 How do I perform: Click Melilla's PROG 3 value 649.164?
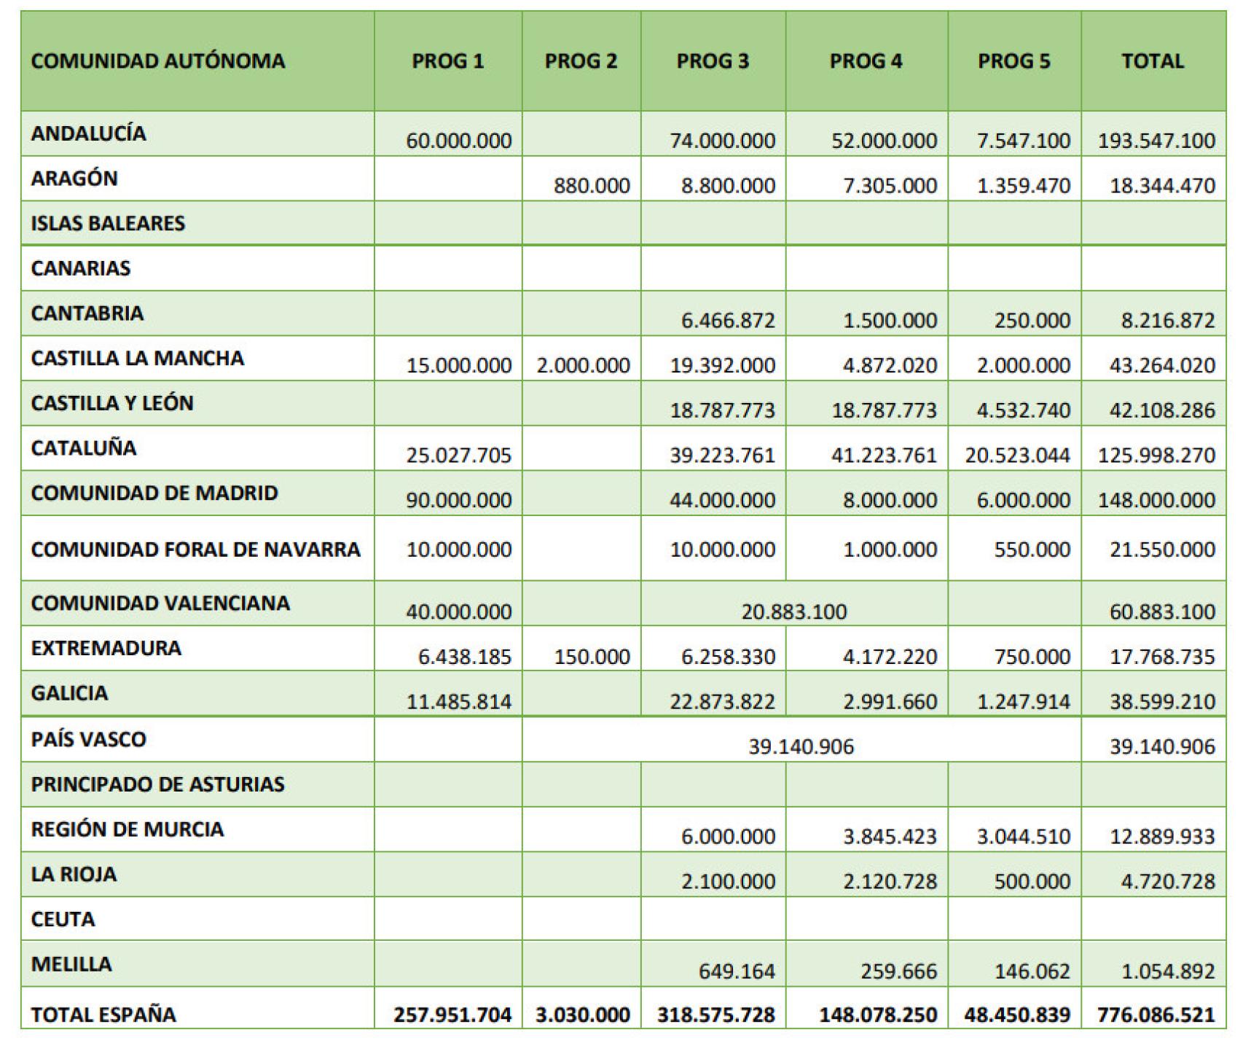[737, 972]
